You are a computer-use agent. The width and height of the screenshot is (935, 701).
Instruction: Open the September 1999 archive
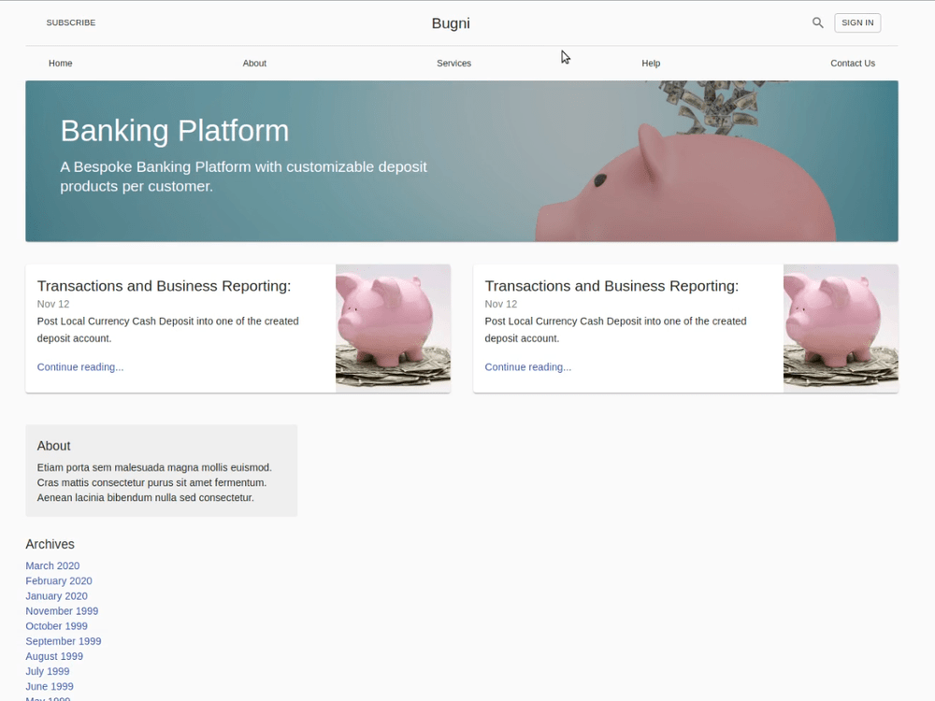[64, 641]
